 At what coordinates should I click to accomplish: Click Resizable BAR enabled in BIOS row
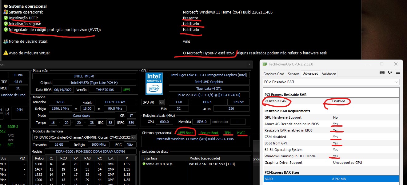pos(331,130)
